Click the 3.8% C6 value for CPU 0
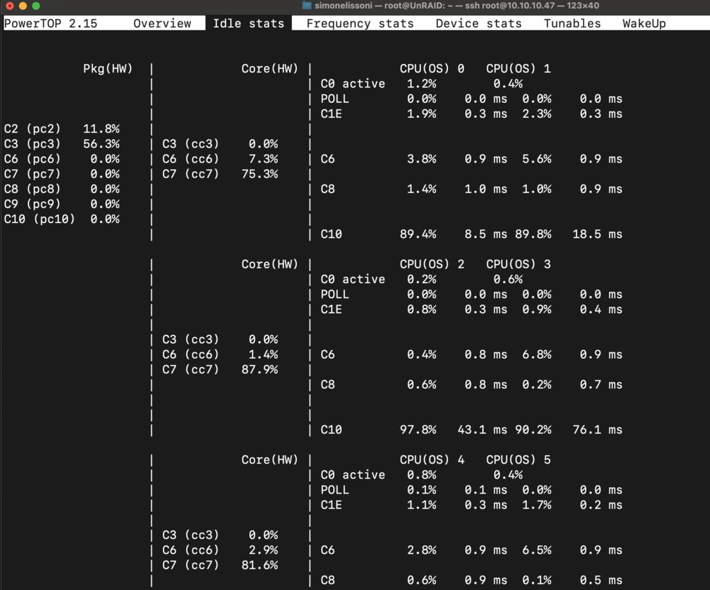710x590 pixels. coord(422,159)
